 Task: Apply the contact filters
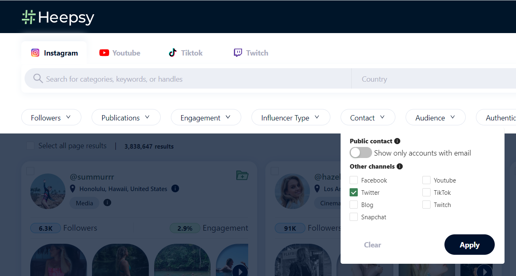(469, 245)
